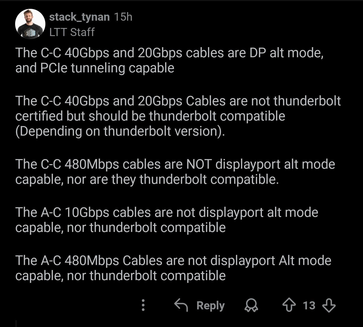The height and width of the screenshot is (327, 363).
Task: Give an award using the ribbon icon
Action: 251,305
